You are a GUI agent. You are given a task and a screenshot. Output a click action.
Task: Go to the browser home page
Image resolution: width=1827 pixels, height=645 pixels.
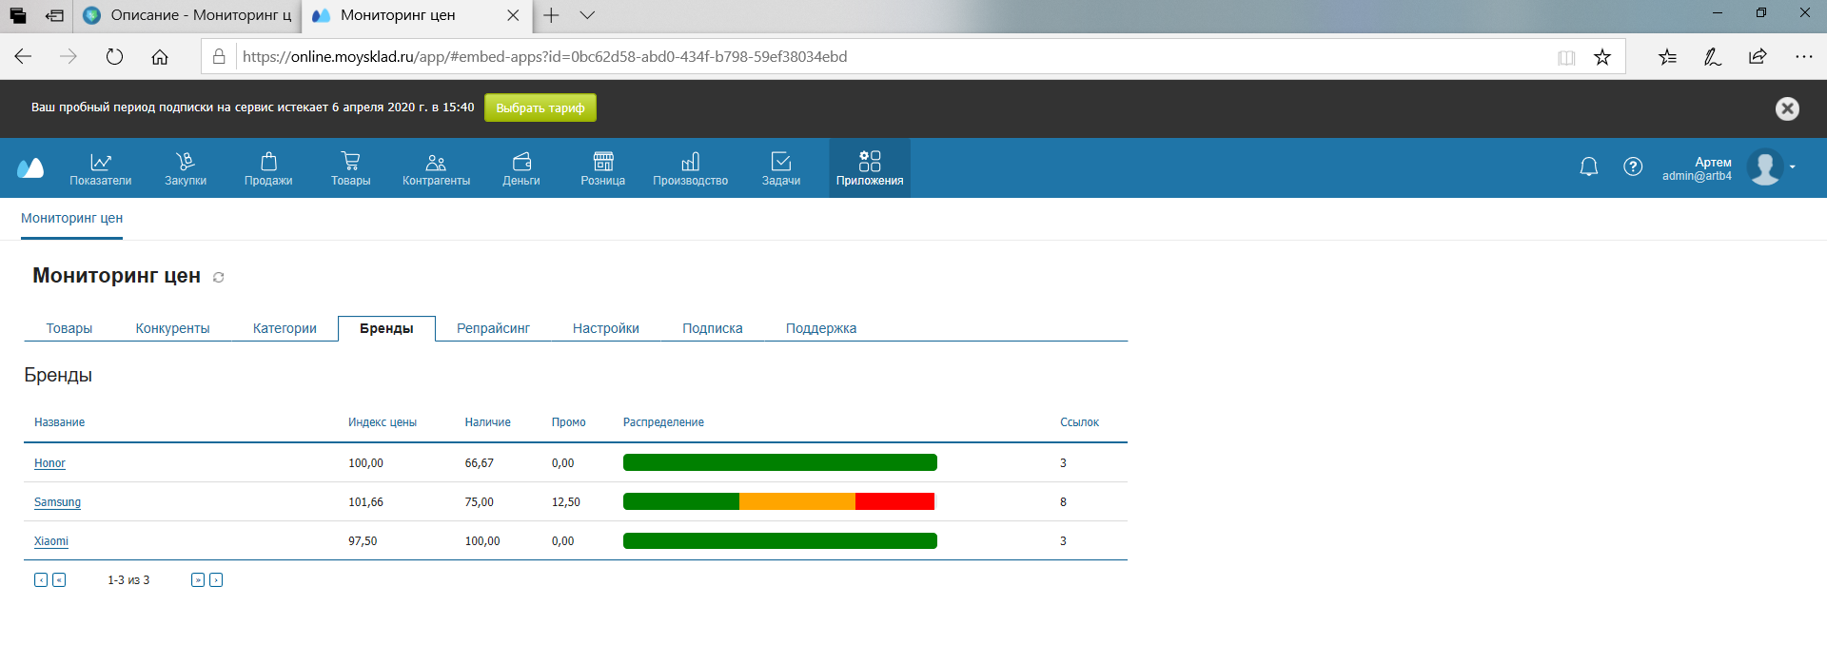(x=160, y=57)
